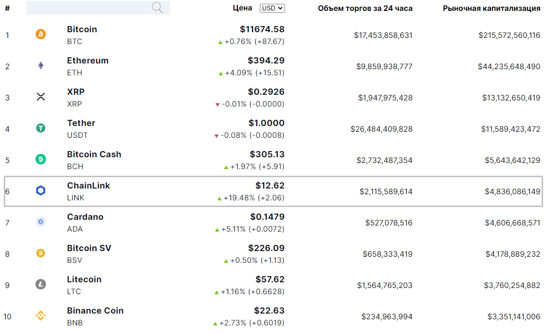Viewport: 544px width, 333px height.
Task: Sort by Рыночная капитализация column
Action: tap(491, 8)
